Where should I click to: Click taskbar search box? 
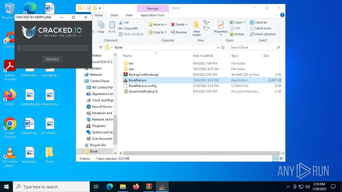tap(51, 187)
